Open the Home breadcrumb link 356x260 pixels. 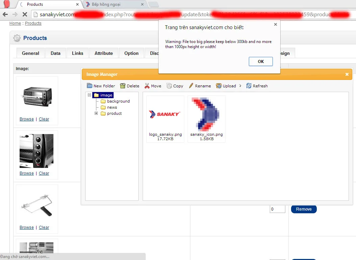[x=15, y=23]
